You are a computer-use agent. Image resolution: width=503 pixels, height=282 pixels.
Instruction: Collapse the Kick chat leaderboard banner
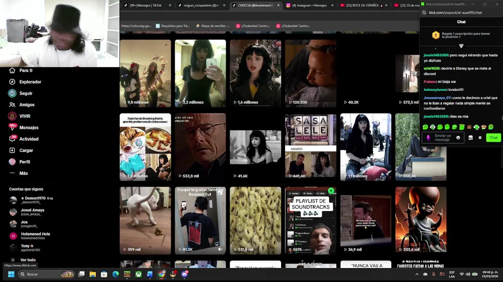(461, 46)
